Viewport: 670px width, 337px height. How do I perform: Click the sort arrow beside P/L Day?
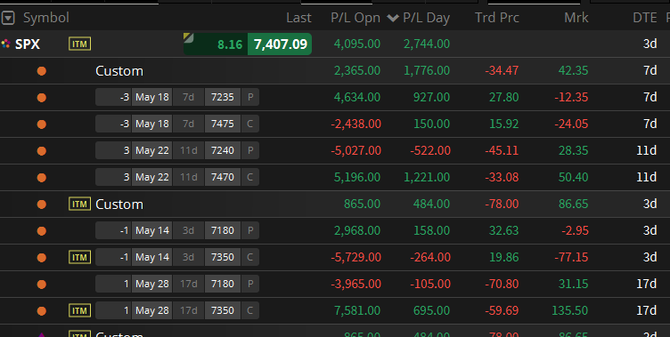pyautogui.click(x=393, y=18)
